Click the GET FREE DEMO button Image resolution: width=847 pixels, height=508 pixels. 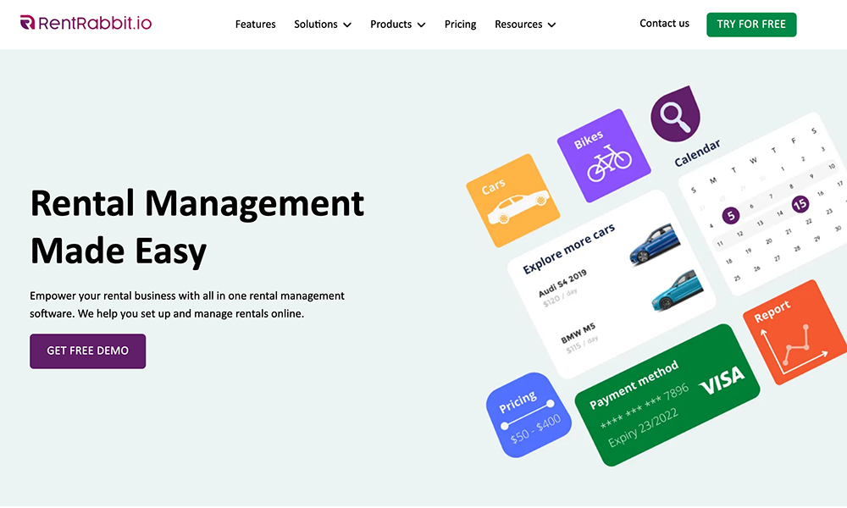coord(88,351)
